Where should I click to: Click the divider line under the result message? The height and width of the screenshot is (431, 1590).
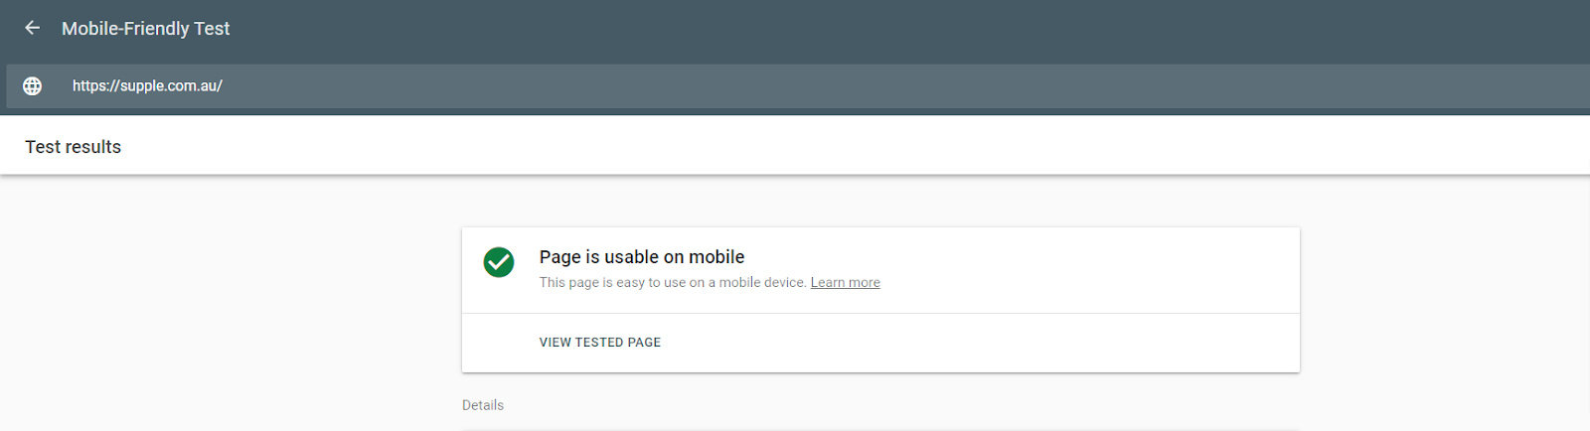(880, 313)
